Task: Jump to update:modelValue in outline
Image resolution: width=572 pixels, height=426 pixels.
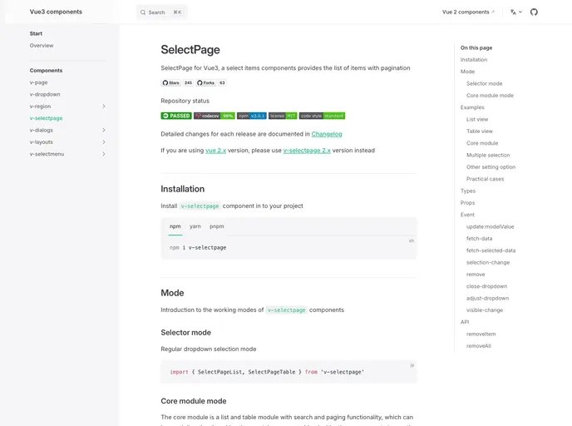Action: pyautogui.click(x=490, y=226)
